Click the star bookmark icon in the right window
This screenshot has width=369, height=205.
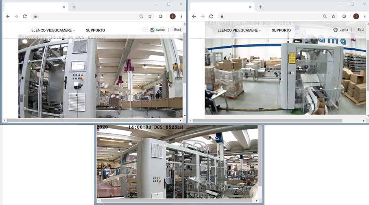[333, 16]
